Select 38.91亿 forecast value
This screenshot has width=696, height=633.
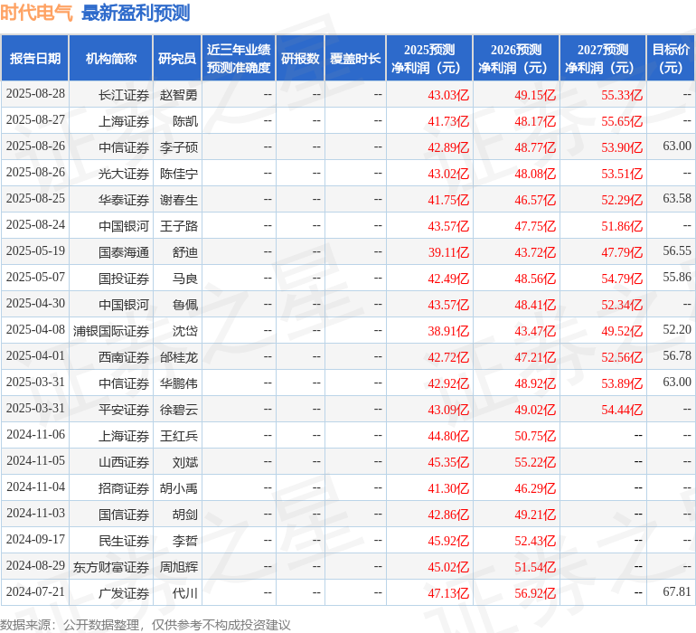click(448, 330)
